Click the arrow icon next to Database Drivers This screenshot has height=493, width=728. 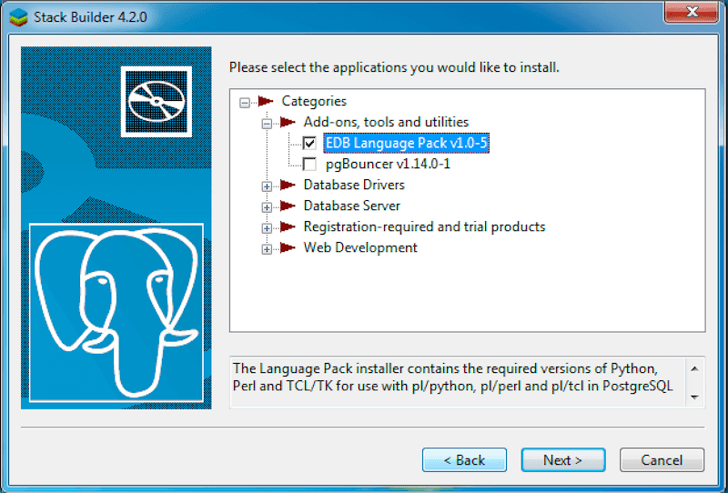click(287, 186)
